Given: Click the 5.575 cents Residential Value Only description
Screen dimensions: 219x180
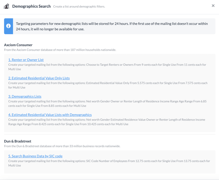Looking at the screenshot, I should point(108,85).
